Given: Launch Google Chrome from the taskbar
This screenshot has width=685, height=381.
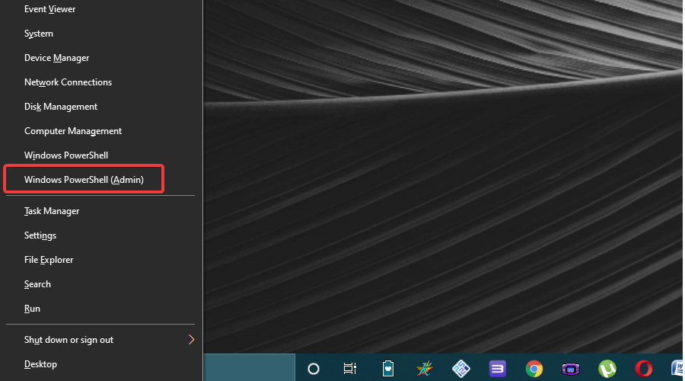Looking at the screenshot, I should 534,369.
